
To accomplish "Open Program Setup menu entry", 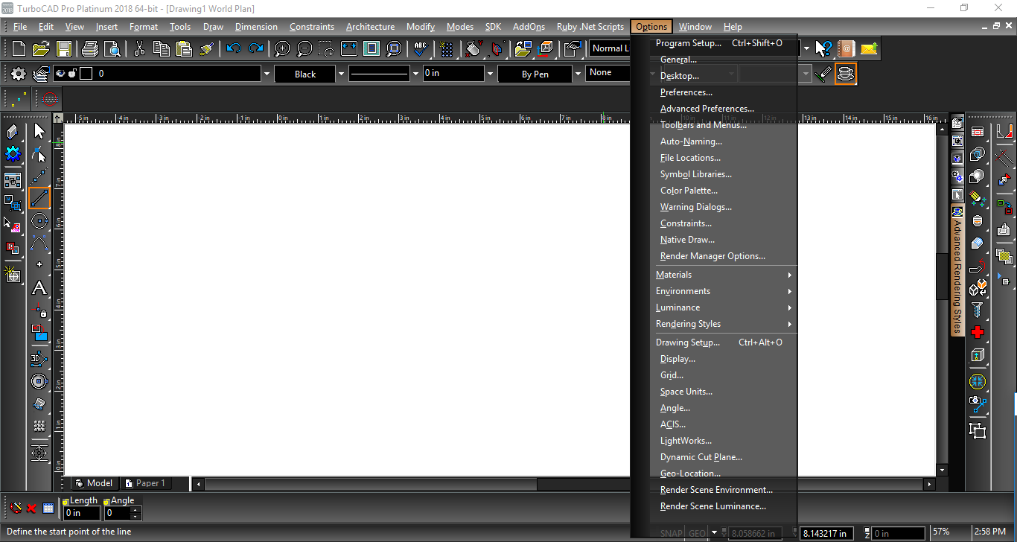I will (723, 43).
